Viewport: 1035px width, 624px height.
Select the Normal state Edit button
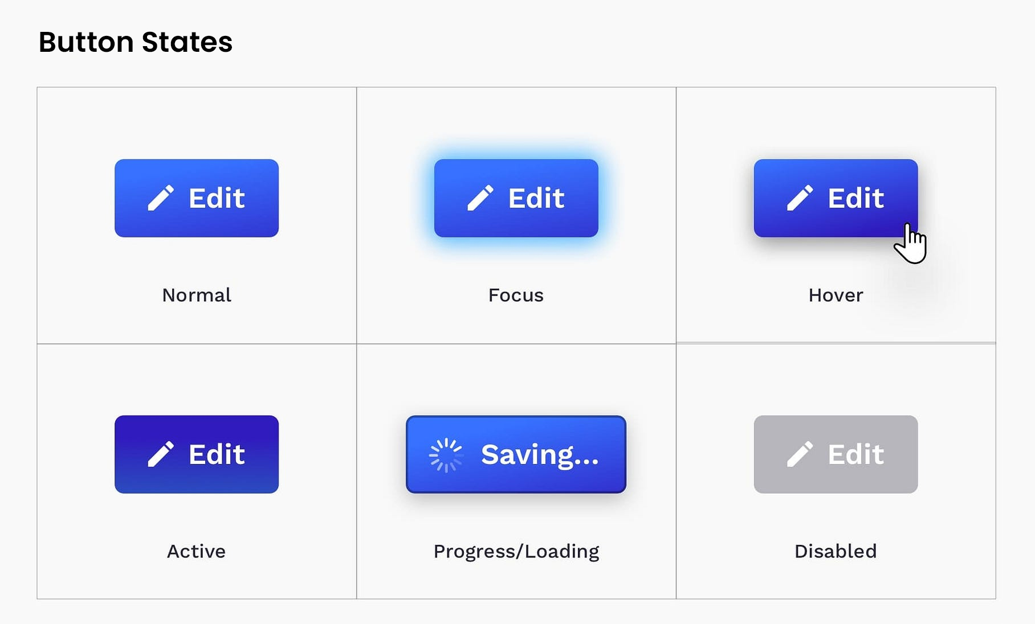point(196,198)
